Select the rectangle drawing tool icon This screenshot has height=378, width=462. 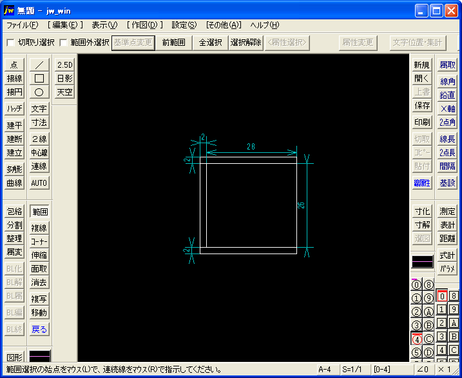tap(39, 79)
